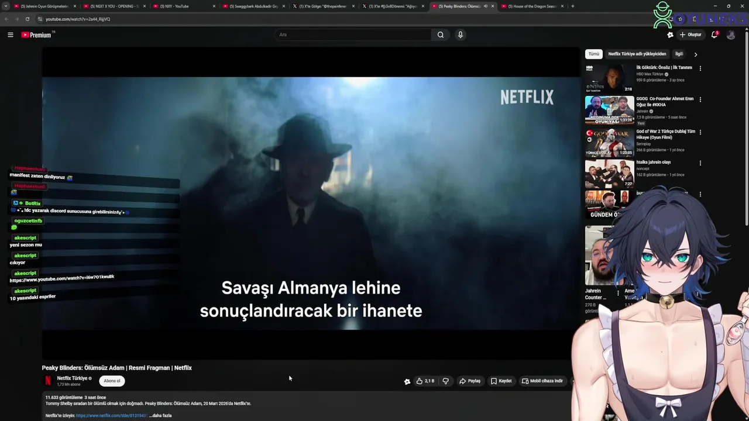Image resolution: width=749 pixels, height=421 pixels.
Task: Select the Netflix Türkiye adlı yükleyiciden chip
Action: click(x=637, y=54)
